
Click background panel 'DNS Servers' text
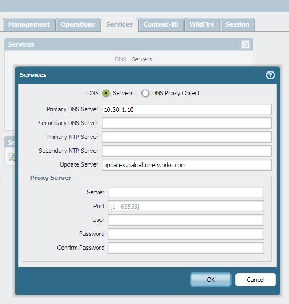[x=134, y=59]
